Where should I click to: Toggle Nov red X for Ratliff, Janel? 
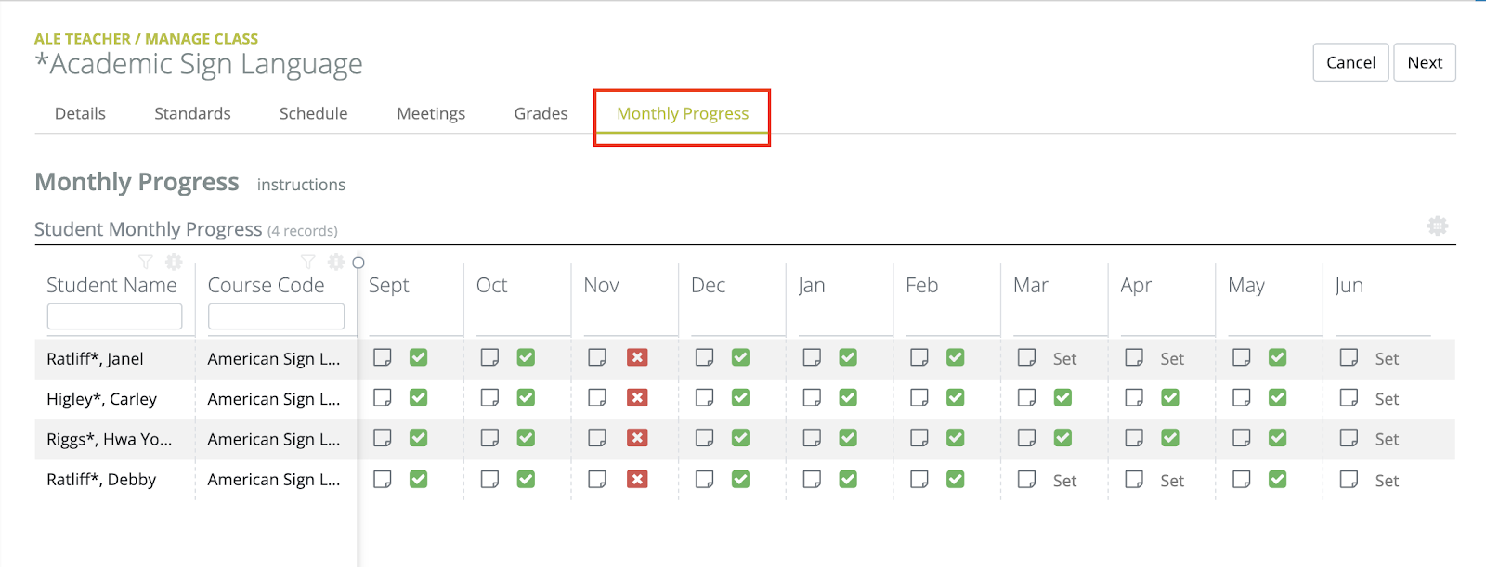coord(637,357)
